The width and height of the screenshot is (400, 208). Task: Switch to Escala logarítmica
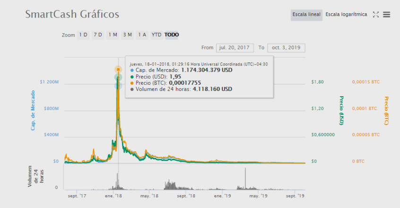point(346,15)
